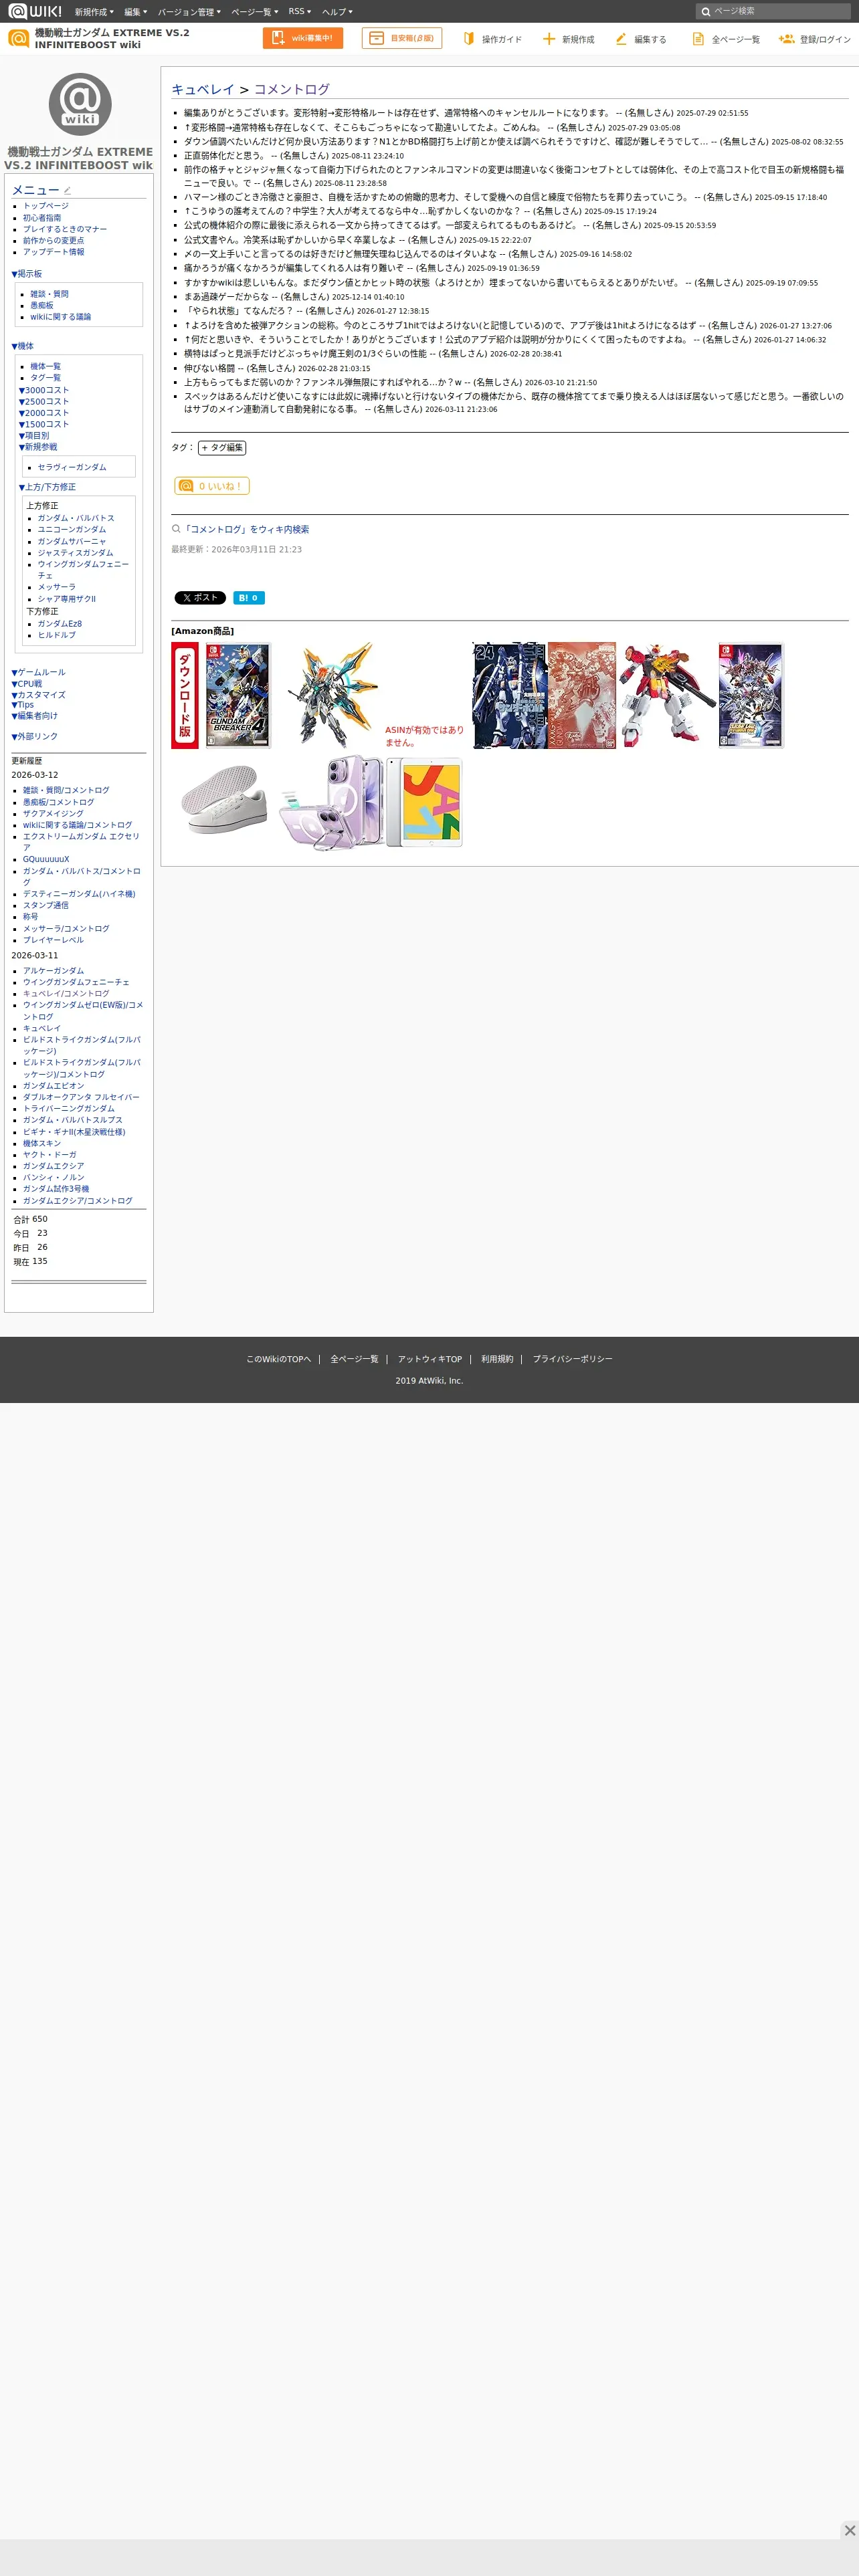The height and width of the screenshot is (2576, 859).
Task: Open the タグ一覧 link
Action: 45,378
